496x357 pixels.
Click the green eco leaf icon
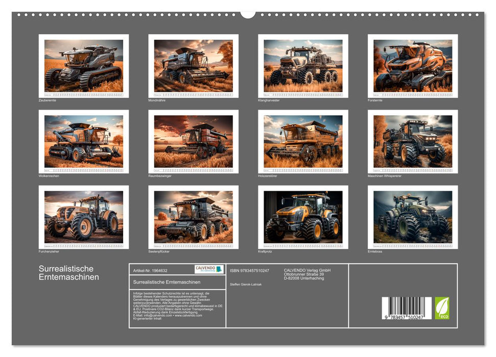coord(442,308)
